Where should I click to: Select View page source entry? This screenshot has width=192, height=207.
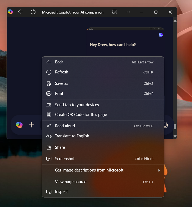coord(103,182)
